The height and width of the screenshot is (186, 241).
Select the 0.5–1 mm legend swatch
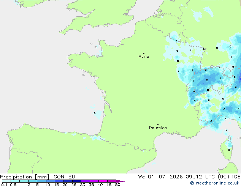click(x=15, y=181)
